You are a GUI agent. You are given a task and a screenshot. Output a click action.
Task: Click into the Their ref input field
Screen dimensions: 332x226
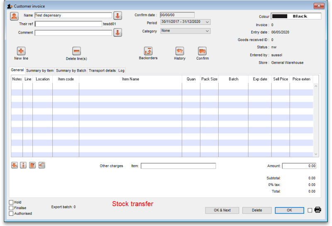pos(68,24)
